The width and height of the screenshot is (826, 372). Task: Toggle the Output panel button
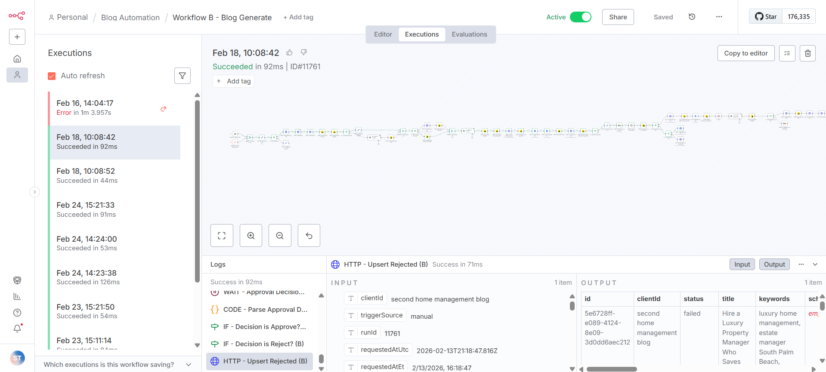tap(774, 264)
